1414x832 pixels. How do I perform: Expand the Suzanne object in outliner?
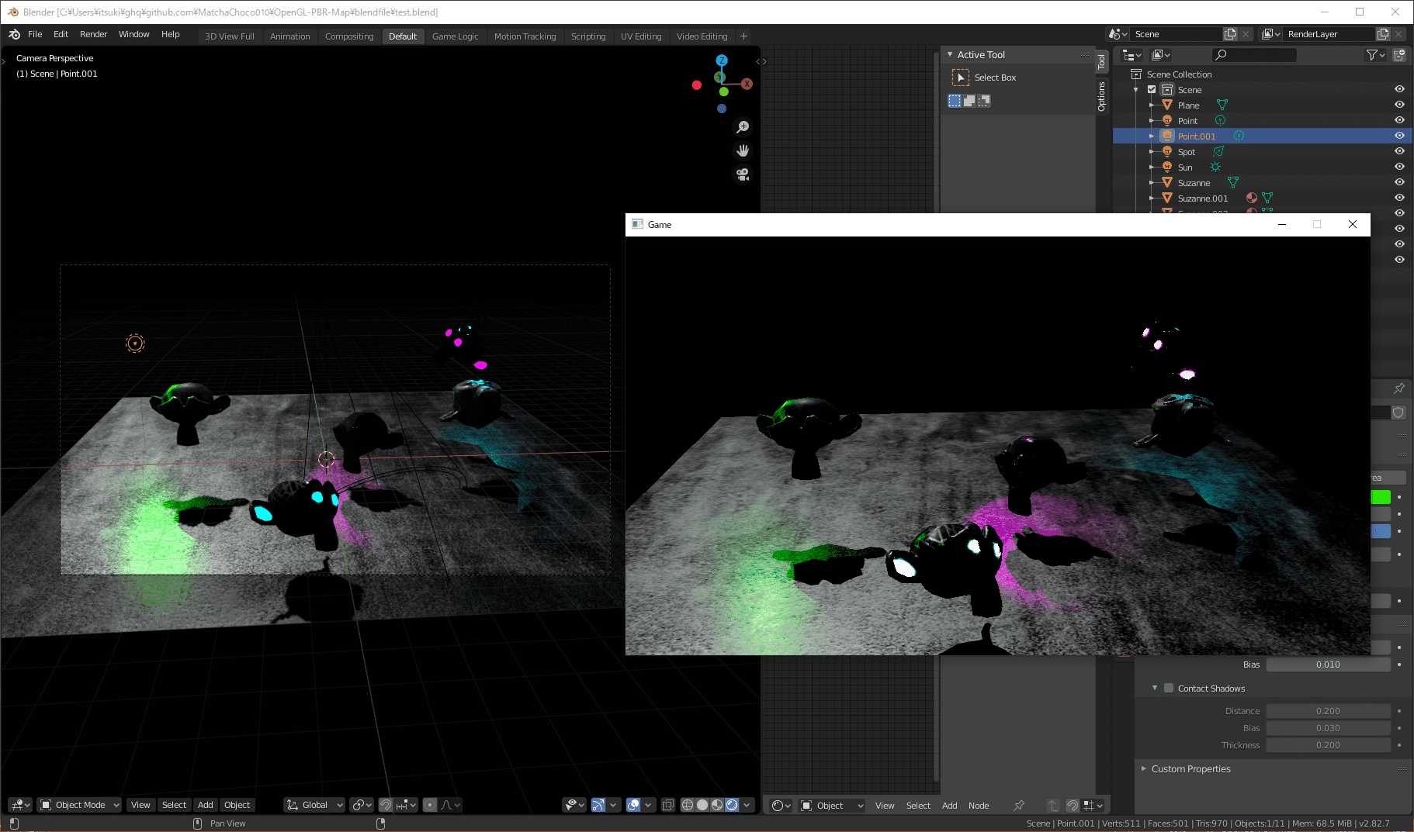pyautogui.click(x=1152, y=183)
